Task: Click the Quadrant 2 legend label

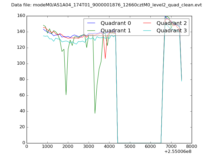Action: (171, 23)
